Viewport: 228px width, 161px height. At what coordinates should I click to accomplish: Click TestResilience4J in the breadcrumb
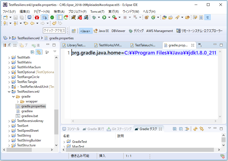point(28,38)
